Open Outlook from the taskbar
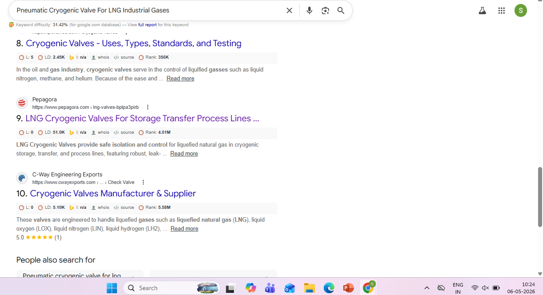 click(x=290, y=288)
